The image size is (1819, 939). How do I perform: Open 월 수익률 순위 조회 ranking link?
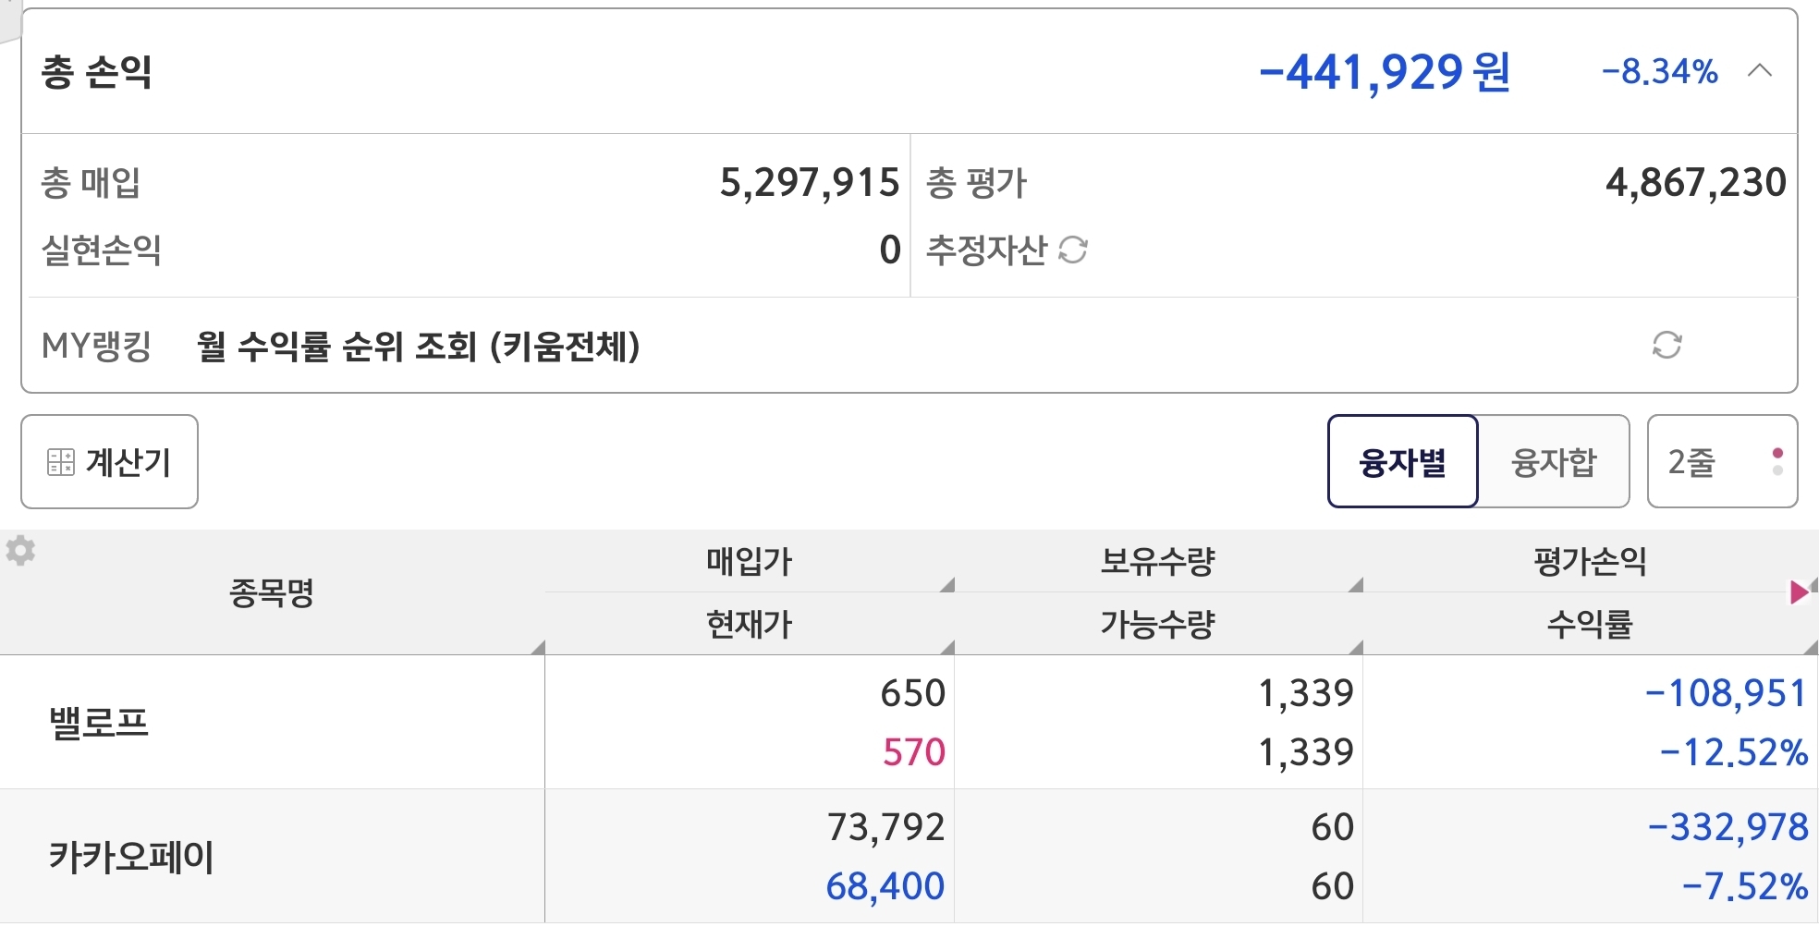[418, 347]
